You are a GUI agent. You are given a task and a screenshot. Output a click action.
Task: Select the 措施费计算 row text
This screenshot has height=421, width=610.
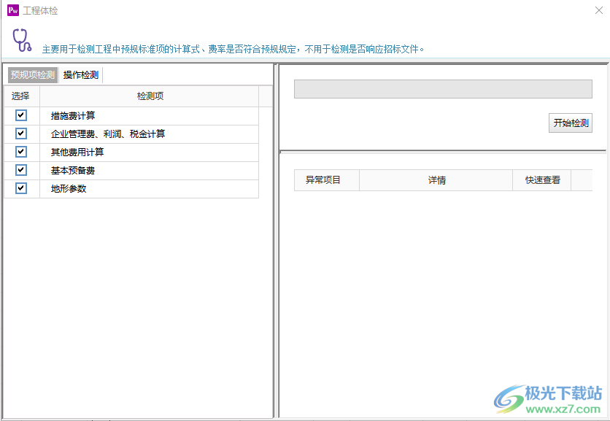click(73, 115)
